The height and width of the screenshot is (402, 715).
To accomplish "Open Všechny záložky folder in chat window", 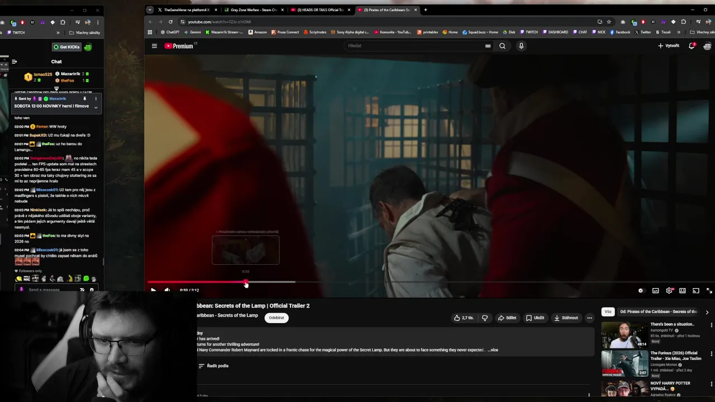I will click(85, 32).
